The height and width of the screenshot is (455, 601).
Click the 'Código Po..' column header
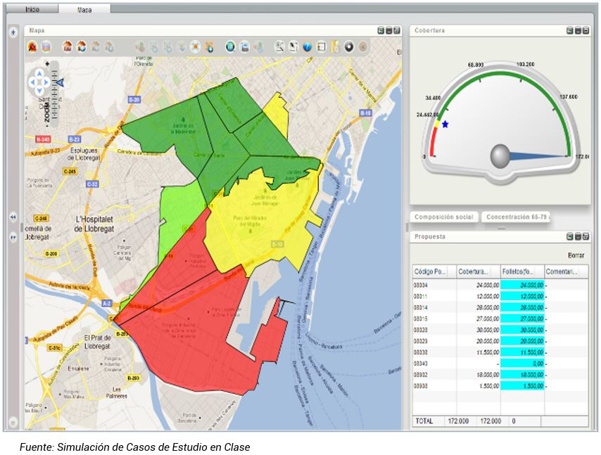point(434,272)
